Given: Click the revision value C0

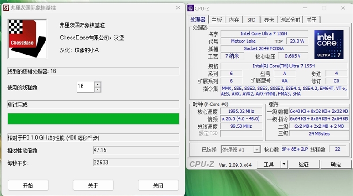Looking at the screenshot, I should click(x=336, y=81).
